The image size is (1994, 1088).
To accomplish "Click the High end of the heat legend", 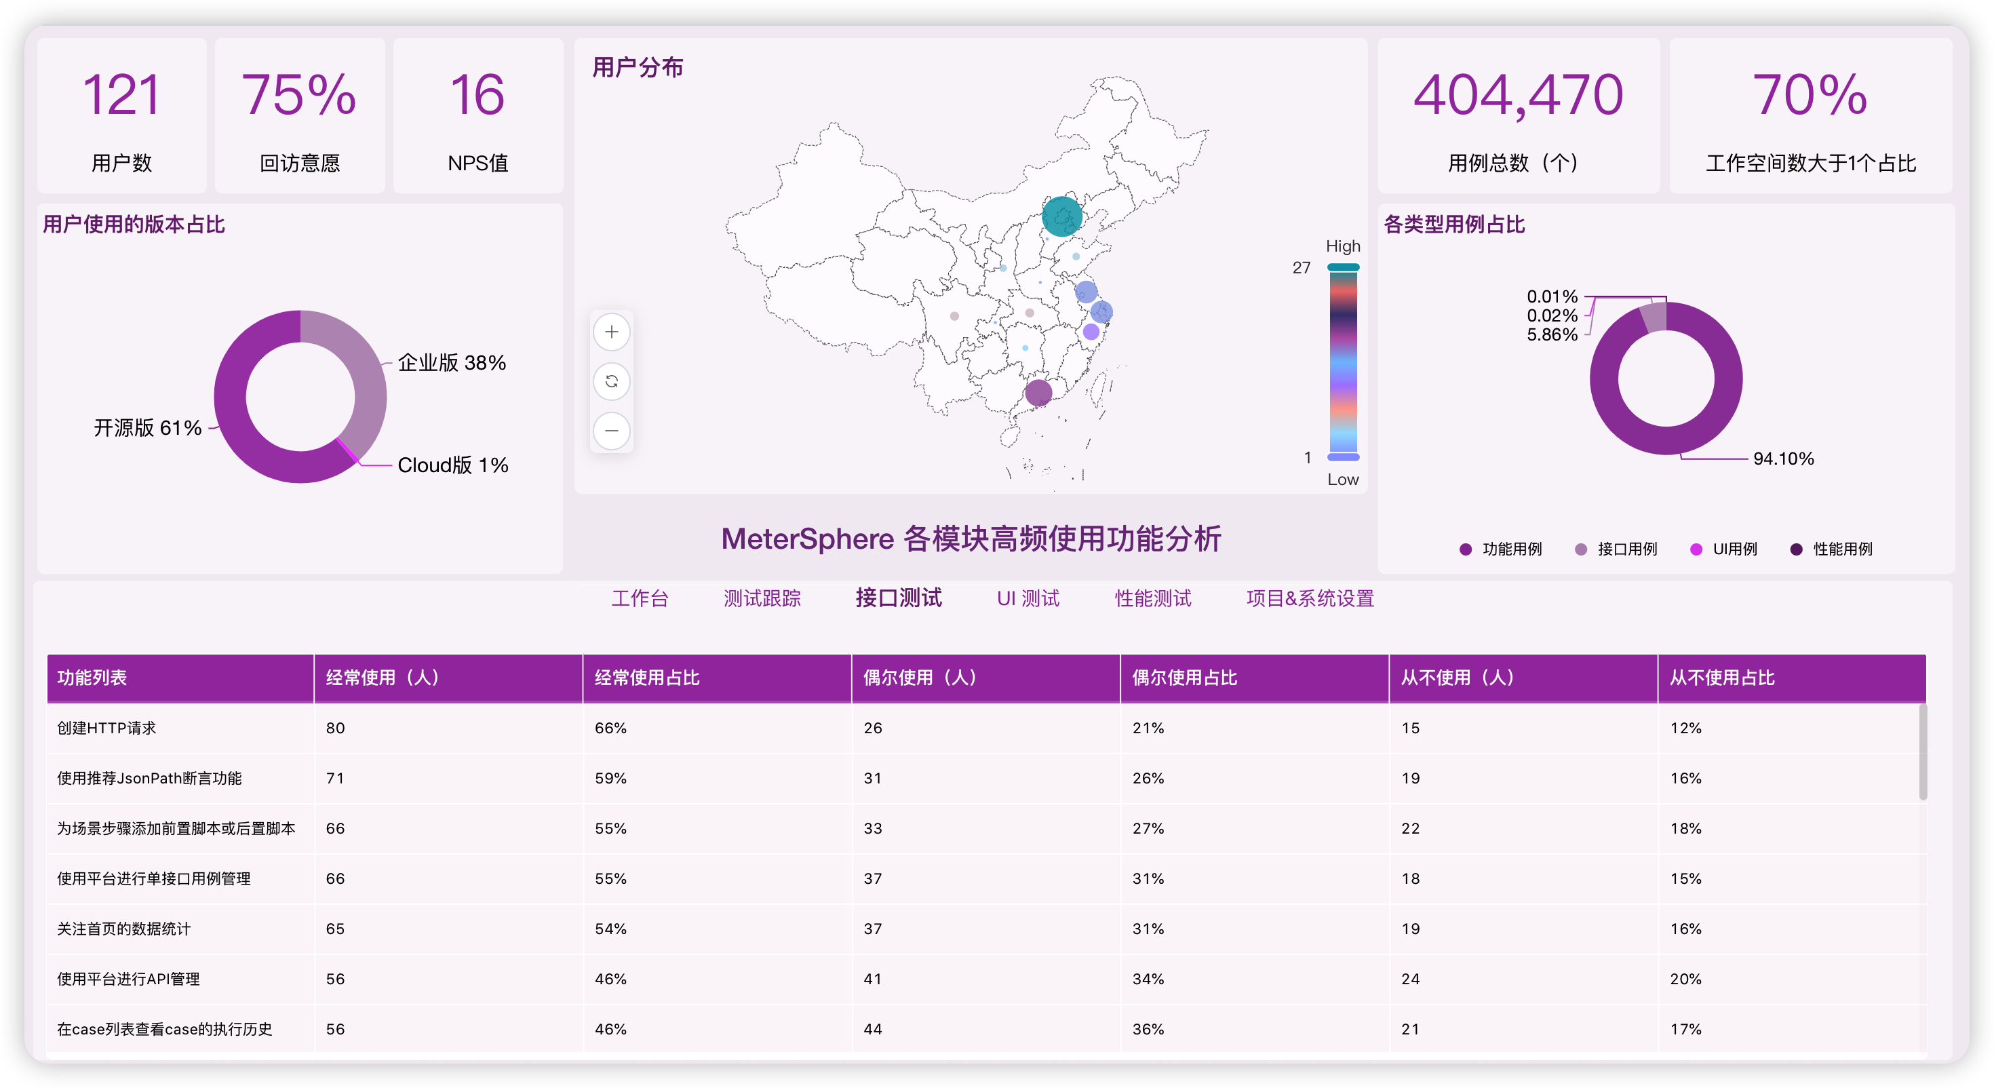I will [1342, 267].
